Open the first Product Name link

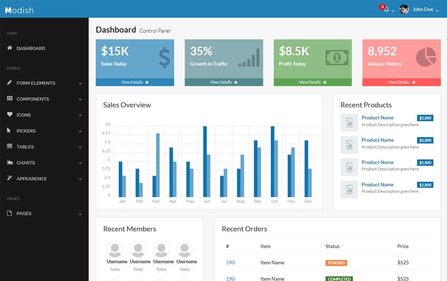coord(377,118)
